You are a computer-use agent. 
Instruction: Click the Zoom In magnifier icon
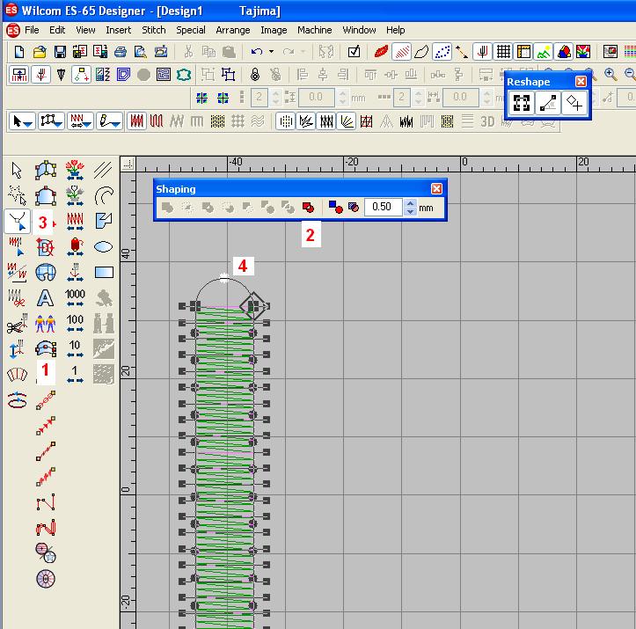coord(610,75)
